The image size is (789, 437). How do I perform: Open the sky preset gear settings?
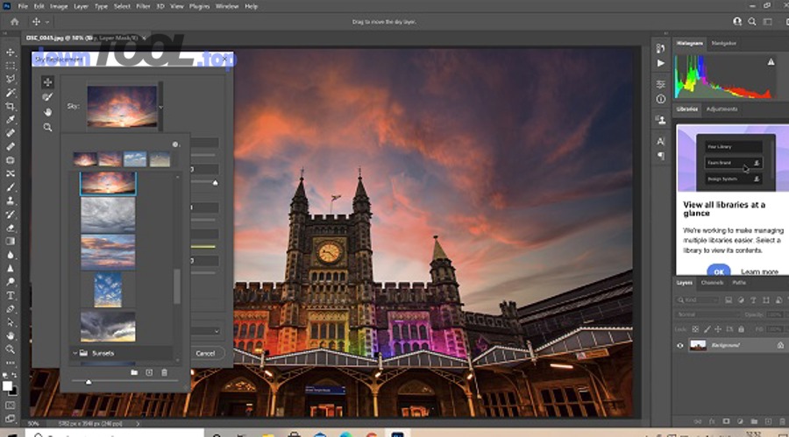coord(175,144)
